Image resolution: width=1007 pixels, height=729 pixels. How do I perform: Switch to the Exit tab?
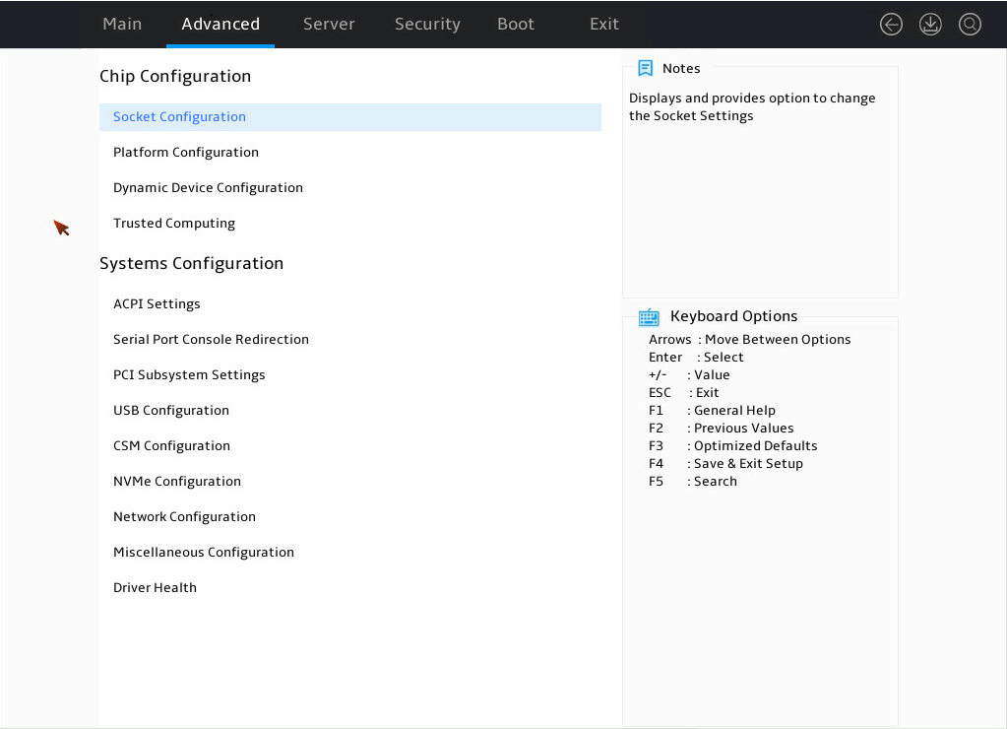coord(604,24)
